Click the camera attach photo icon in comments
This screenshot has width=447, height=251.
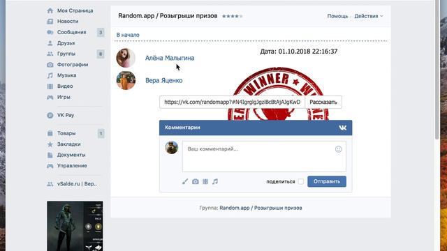tap(196, 181)
